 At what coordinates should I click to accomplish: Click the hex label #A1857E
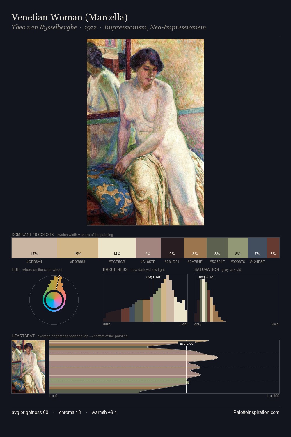coord(148,262)
